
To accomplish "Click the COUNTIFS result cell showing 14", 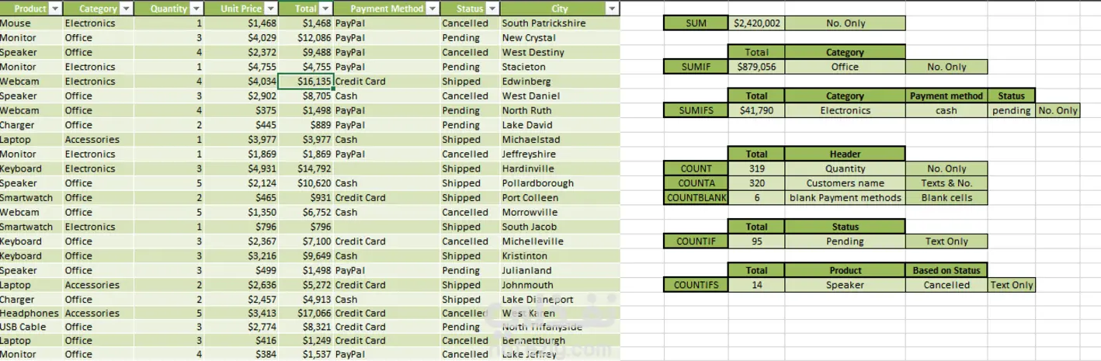I will coord(756,285).
